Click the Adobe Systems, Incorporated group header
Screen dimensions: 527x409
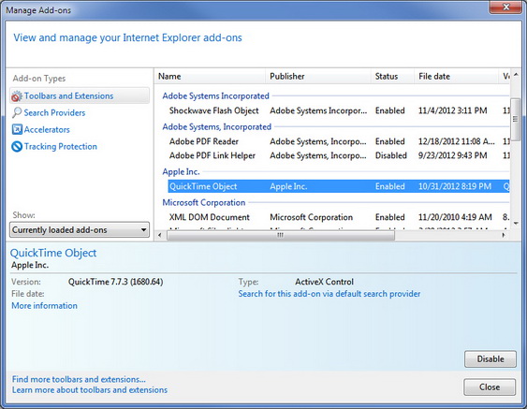[x=217, y=126]
